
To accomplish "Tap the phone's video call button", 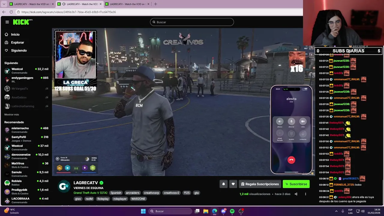I will 303,121.
